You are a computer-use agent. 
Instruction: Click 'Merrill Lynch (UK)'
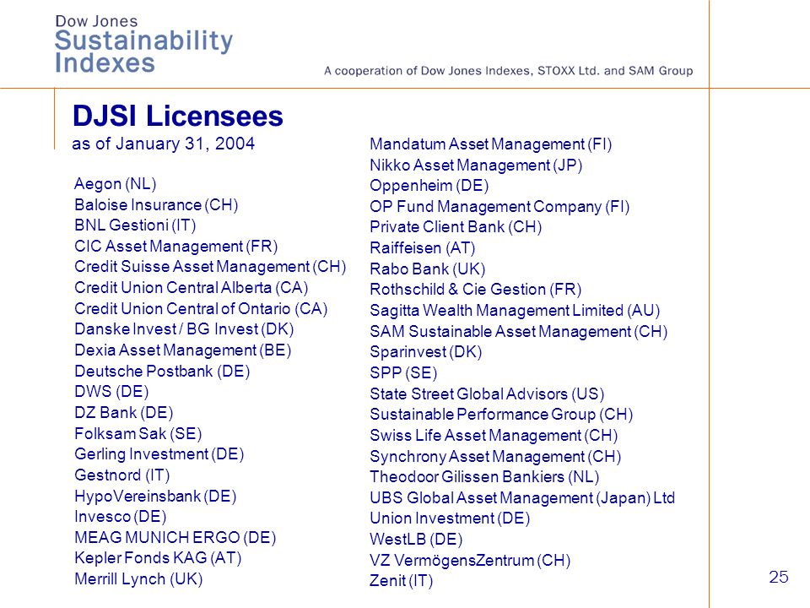(x=138, y=579)
